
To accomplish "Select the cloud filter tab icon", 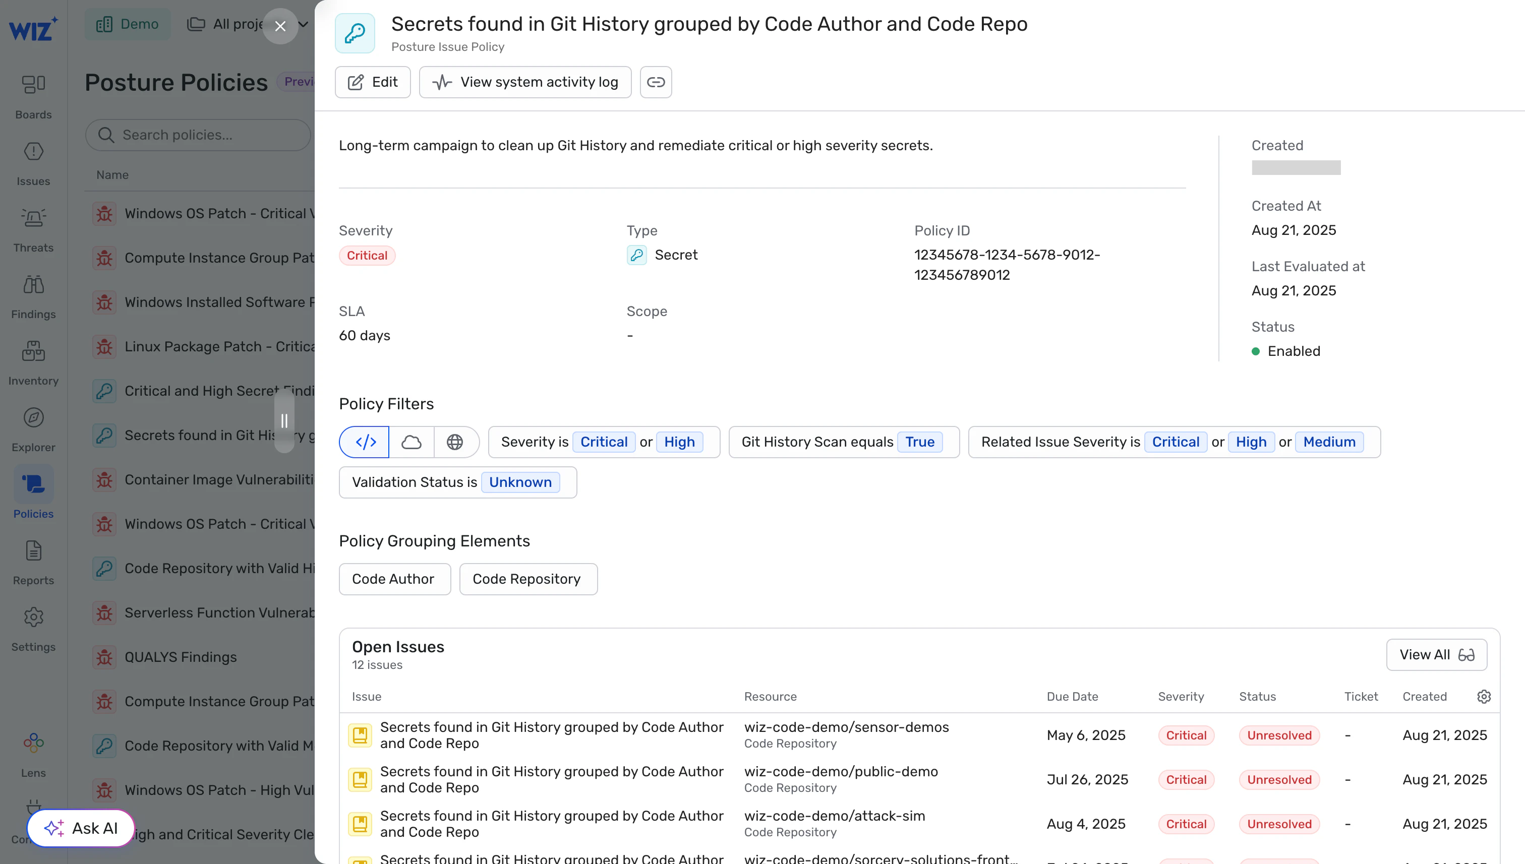I will click(412, 442).
